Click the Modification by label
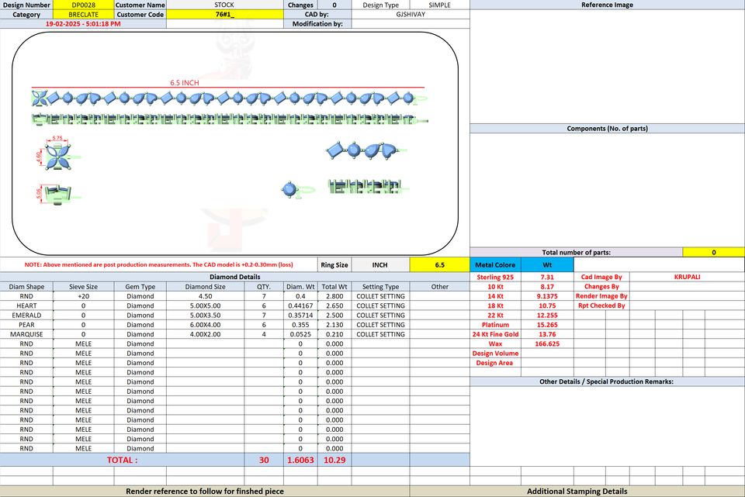This screenshot has height=497, width=745. [x=317, y=24]
